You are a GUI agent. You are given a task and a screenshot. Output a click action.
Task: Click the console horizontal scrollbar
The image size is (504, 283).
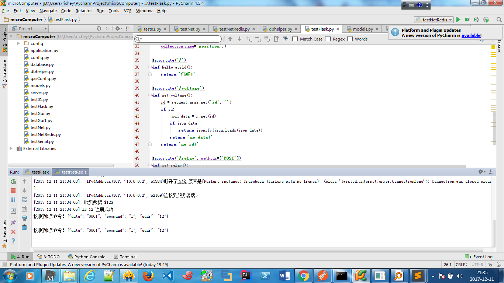coord(258,249)
